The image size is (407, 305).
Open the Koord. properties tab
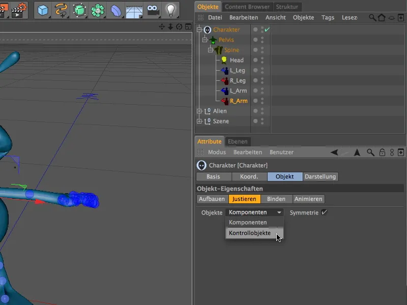(249, 176)
